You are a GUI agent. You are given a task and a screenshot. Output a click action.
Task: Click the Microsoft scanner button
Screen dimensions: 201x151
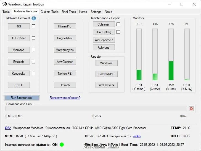pos(19,50)
